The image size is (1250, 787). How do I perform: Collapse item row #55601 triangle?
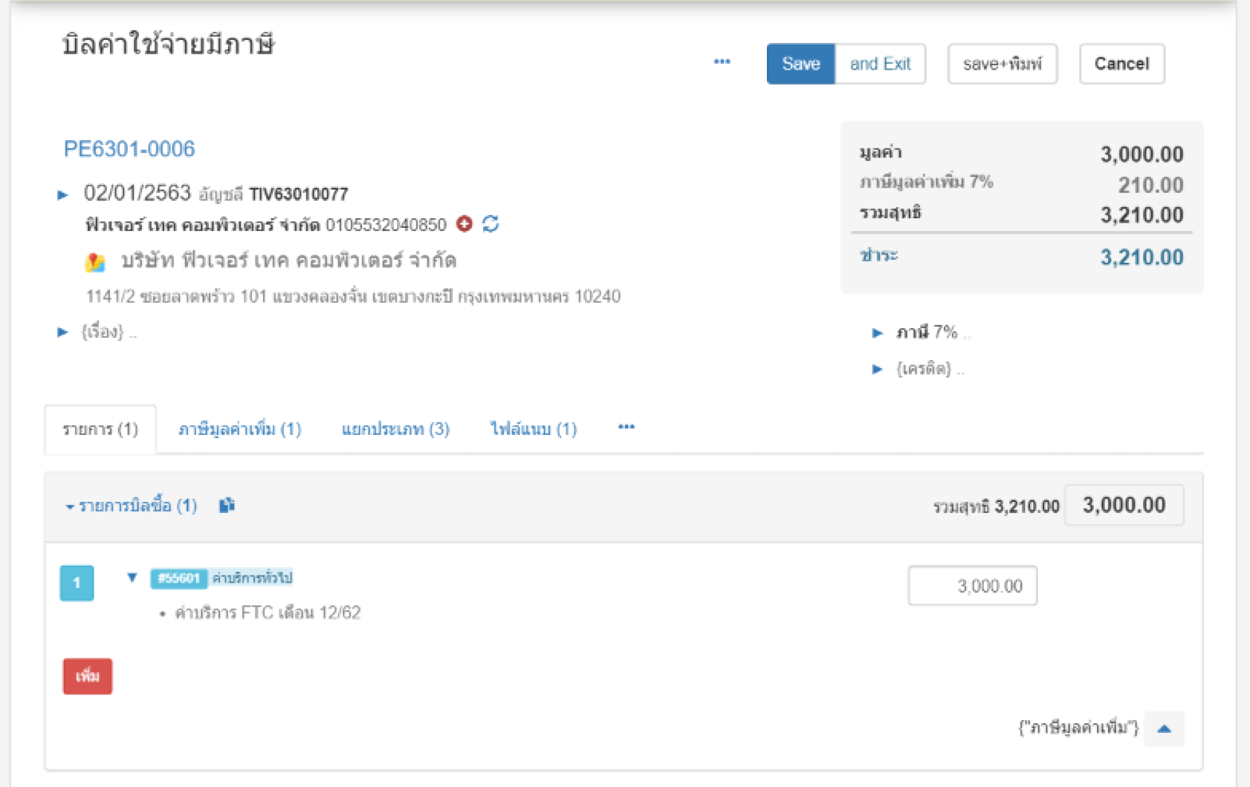pyautogui.click(x=132, y=577)
